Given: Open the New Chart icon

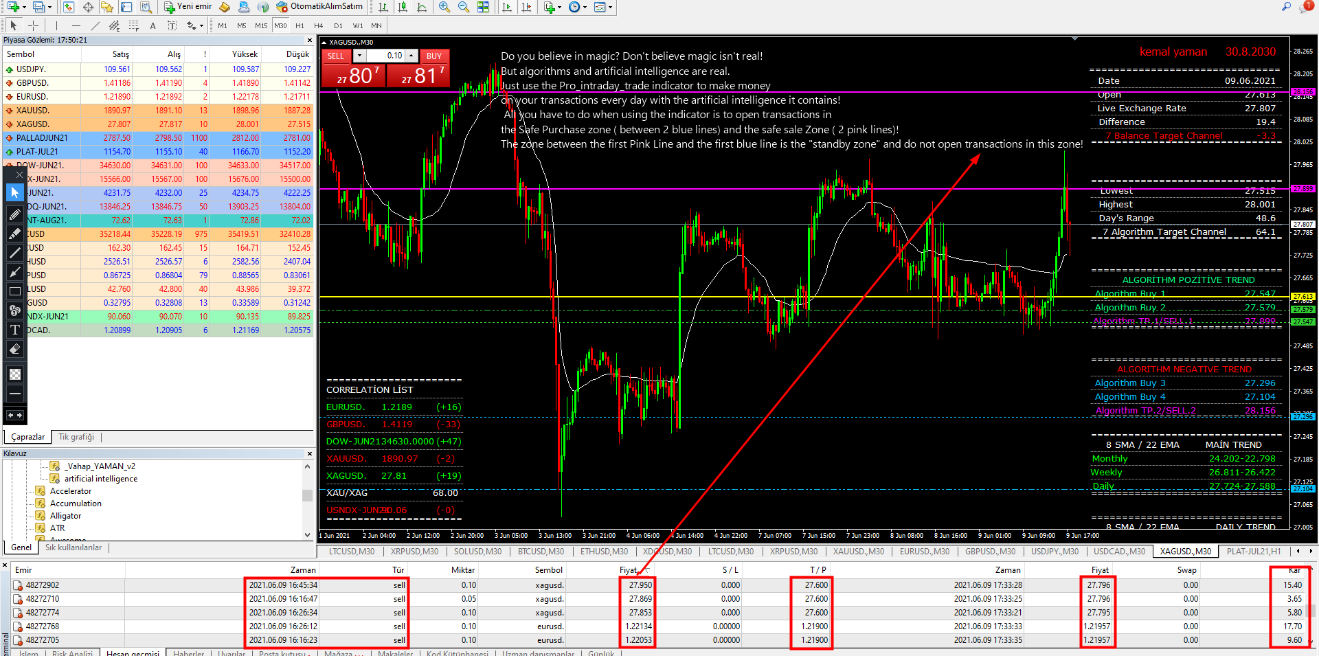Looking at the screenshot, I should click(13, 7).
